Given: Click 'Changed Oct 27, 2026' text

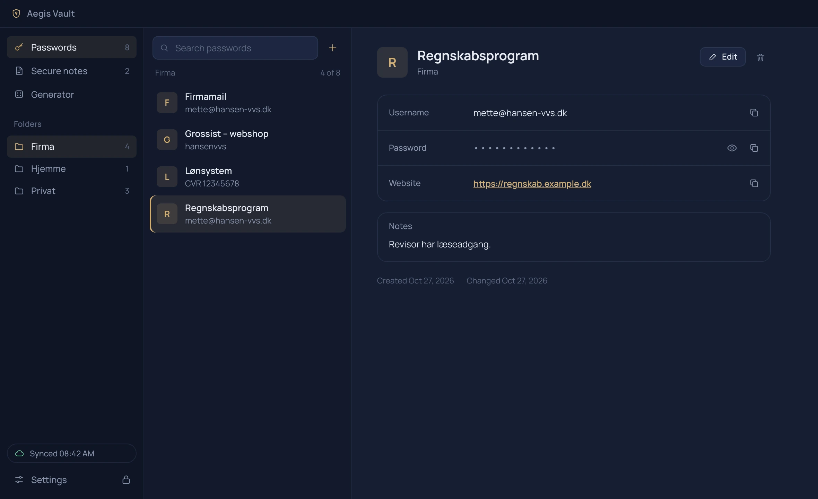Looking at the screenshot, I should coord(507,281).
